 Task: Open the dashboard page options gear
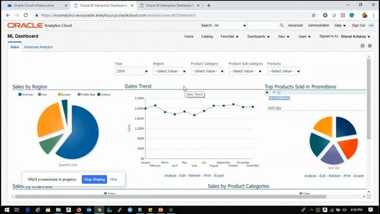362,46
